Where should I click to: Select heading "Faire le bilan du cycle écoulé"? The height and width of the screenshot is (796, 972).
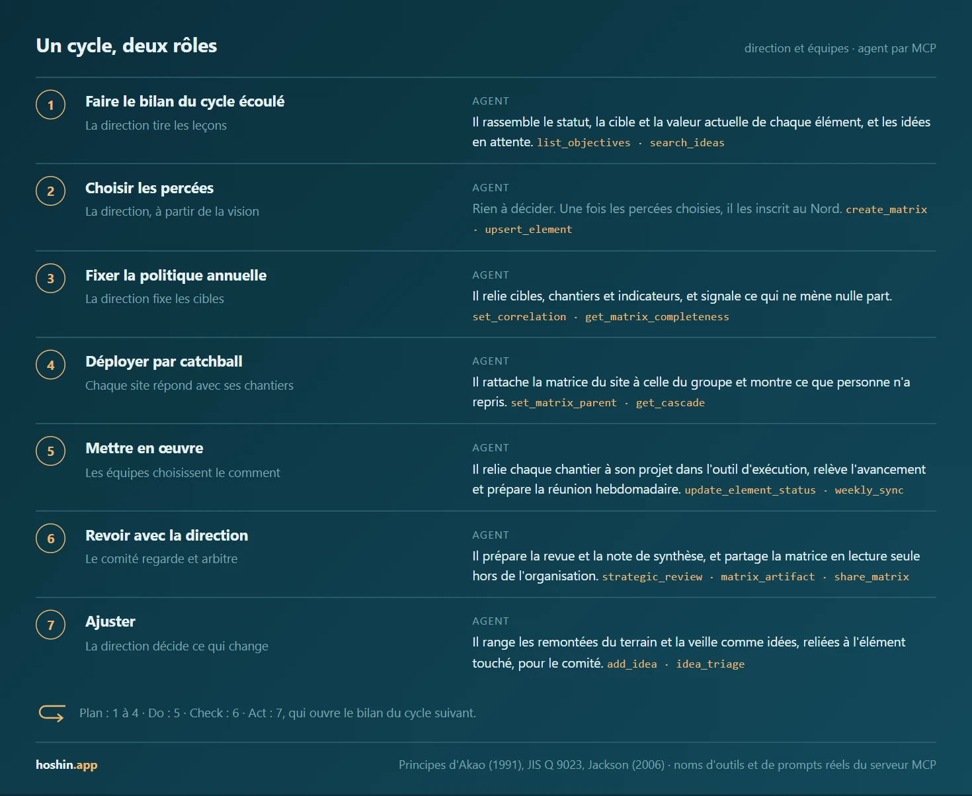click(x=185, y=101)
